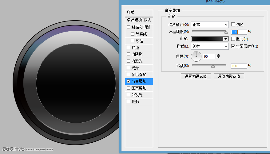Select the 渐变叠加 style entry

point(139,81)
